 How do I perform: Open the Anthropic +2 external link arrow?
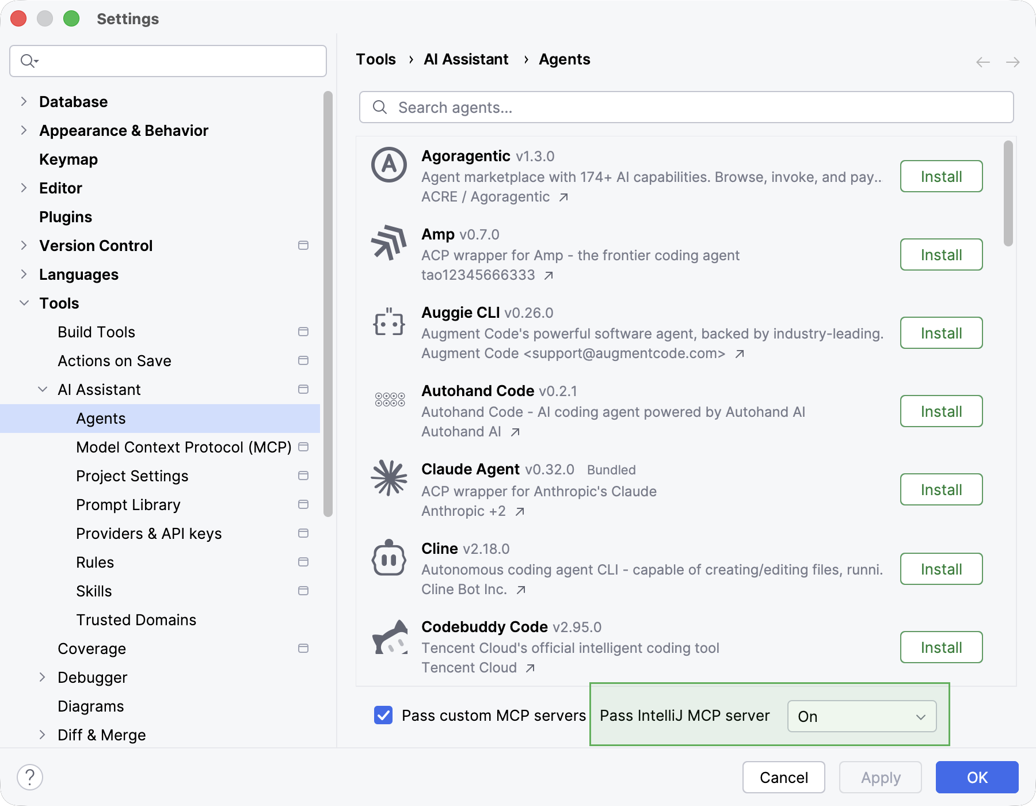[x=520, y=512]
